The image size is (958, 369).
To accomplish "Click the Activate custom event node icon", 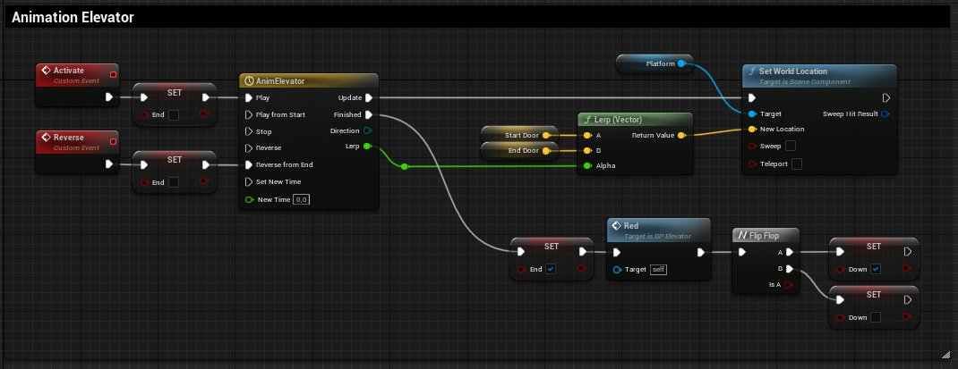I will 46,71.
